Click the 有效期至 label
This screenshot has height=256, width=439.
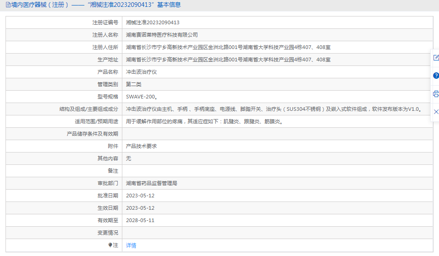pos(108,220)
